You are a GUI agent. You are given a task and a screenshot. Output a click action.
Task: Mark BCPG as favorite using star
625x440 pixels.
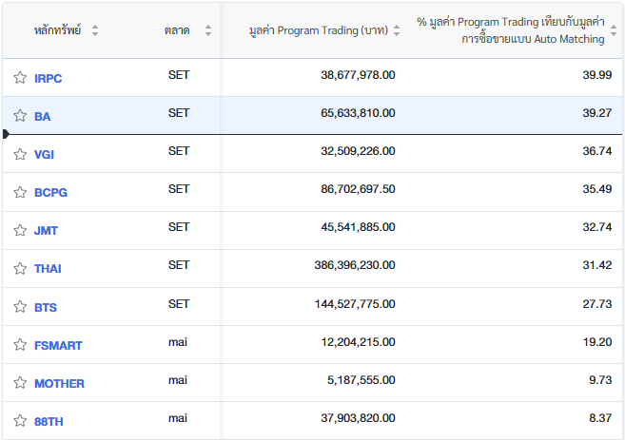tap(20, 192)
